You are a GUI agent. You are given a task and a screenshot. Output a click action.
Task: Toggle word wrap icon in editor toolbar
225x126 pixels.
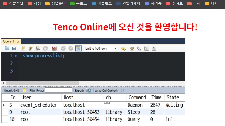coord(154,48)
